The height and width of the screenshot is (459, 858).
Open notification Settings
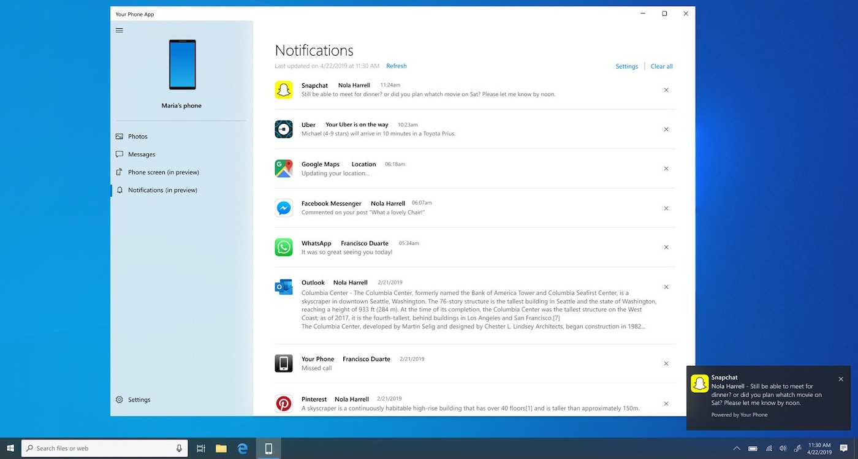click(626, 66)
